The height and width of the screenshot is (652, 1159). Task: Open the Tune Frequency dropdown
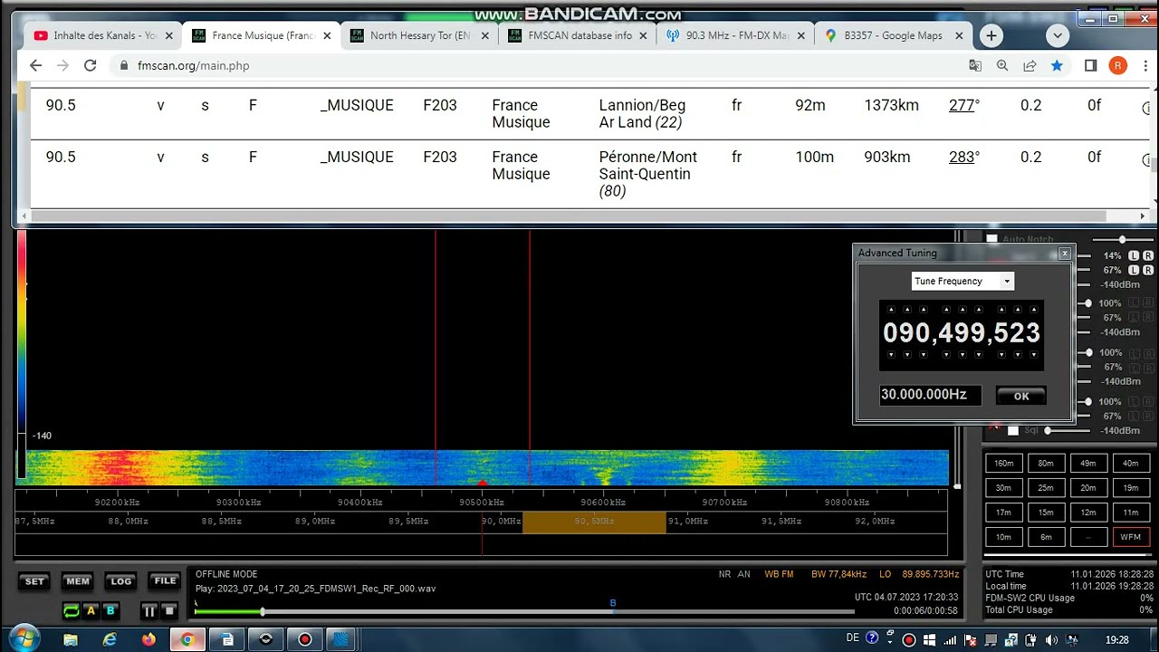click(x=1006, y=281)
